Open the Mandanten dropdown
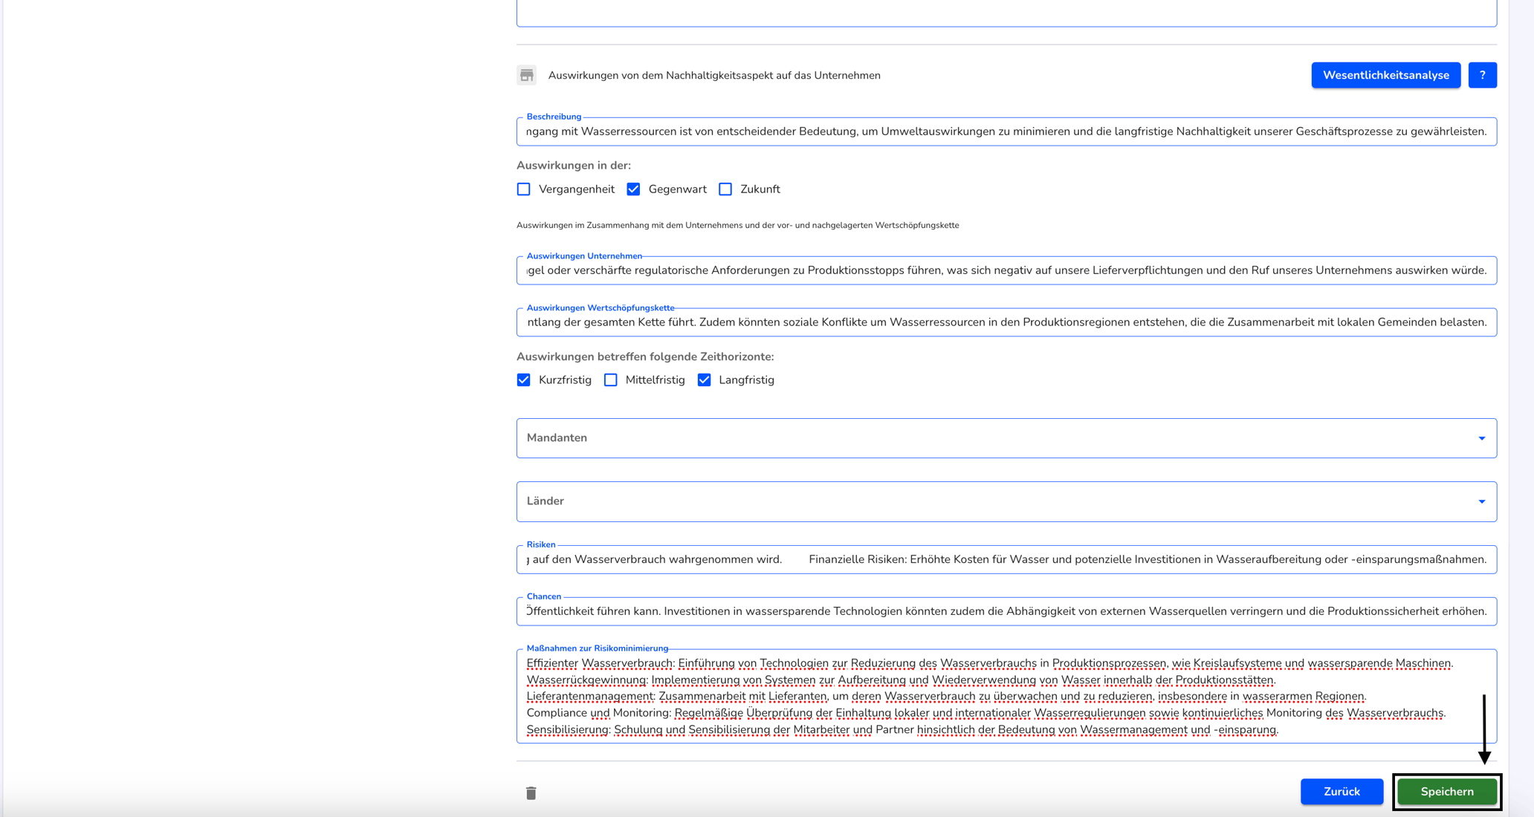This screenshot has height=817, width=1534. tap(1006, 438)
